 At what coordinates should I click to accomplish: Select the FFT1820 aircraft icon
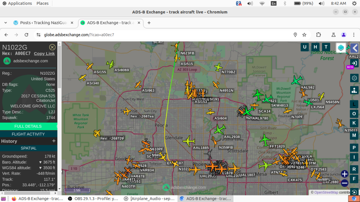coord(265,140)
